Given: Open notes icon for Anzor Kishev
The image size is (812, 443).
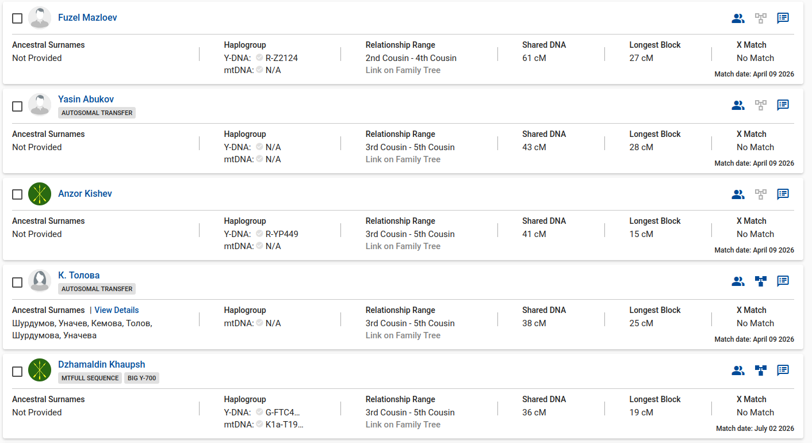Looking at the screenshot, I should 783,194.
